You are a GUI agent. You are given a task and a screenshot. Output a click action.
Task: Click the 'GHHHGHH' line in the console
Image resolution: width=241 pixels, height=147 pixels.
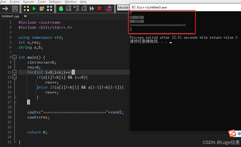tap(137, 17)
